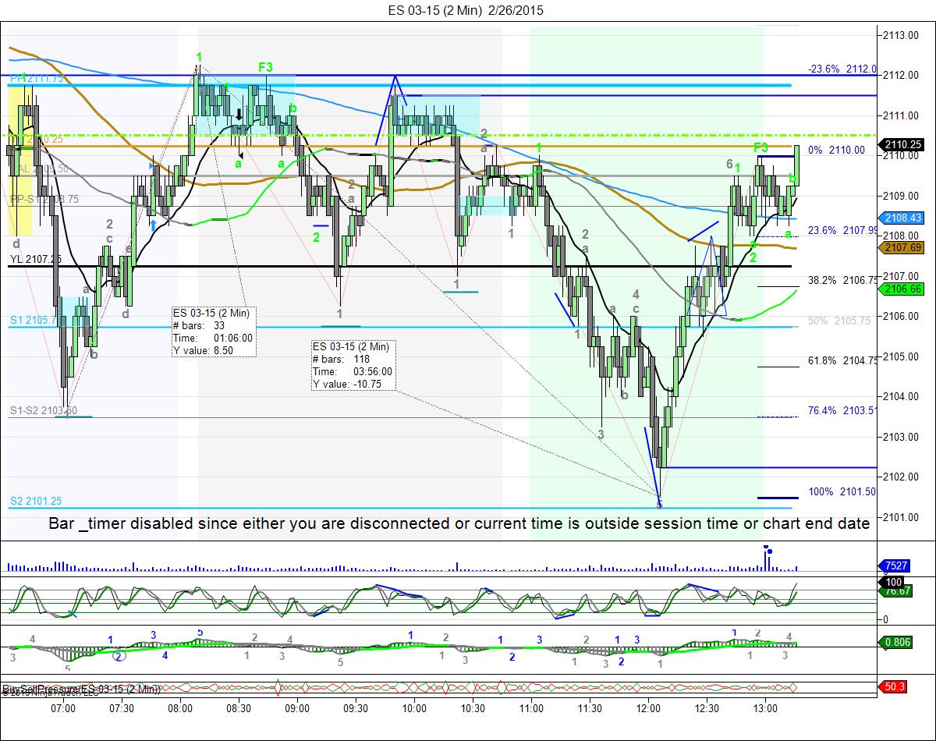Click the 10:30 time axis label
The height and width of the screenshot is (741, 936).
(x=473, y=707)
